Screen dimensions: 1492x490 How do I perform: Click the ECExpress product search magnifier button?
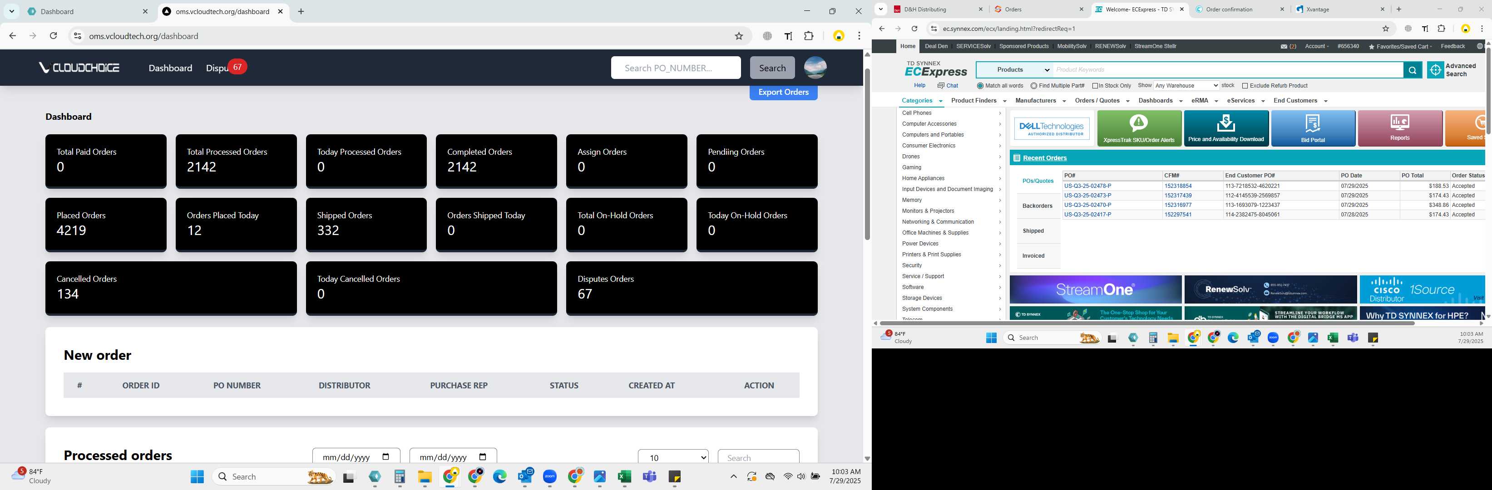pos(1412,70)
